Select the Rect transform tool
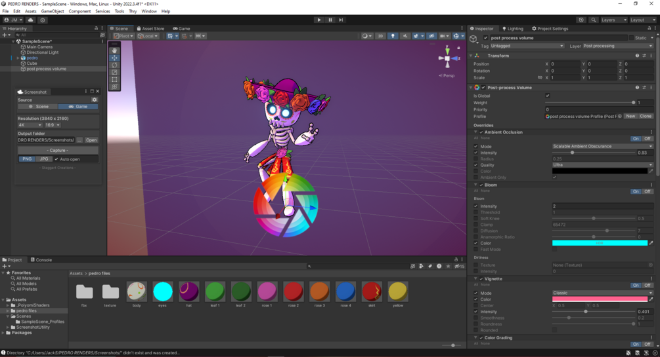 pyautogui.click(x=114, y=79)
